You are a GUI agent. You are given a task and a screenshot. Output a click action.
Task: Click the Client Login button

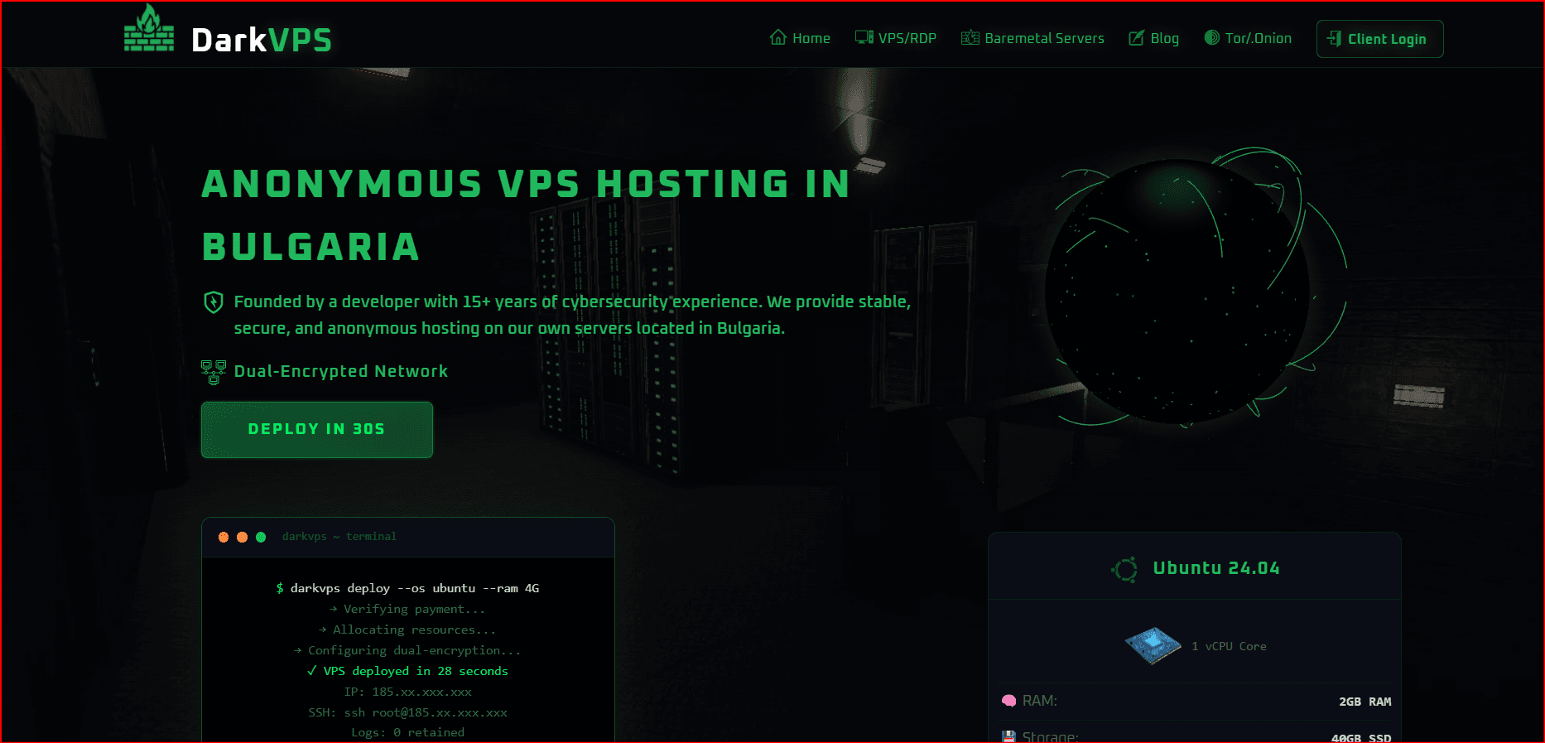tap(1379, 39)
